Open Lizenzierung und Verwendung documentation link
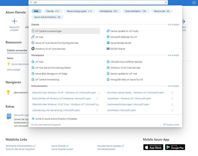The width and height of the screenshot is (198, 156). point(56,110)
